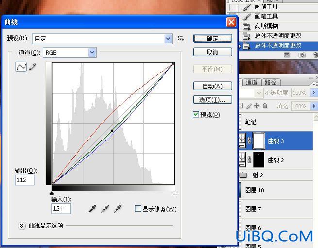Click the white input level slider triangle
The width and height of the screenshot is (318, 248).
pos(175,193)
